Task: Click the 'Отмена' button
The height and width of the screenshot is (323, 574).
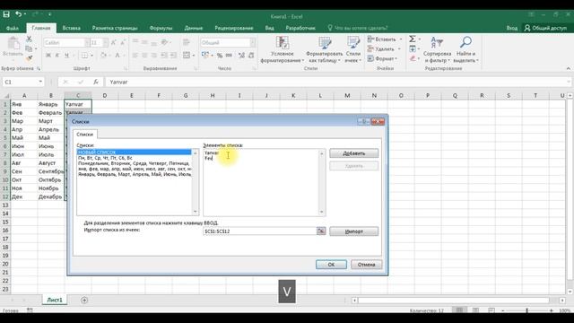Action: click(x=366, y=265)
